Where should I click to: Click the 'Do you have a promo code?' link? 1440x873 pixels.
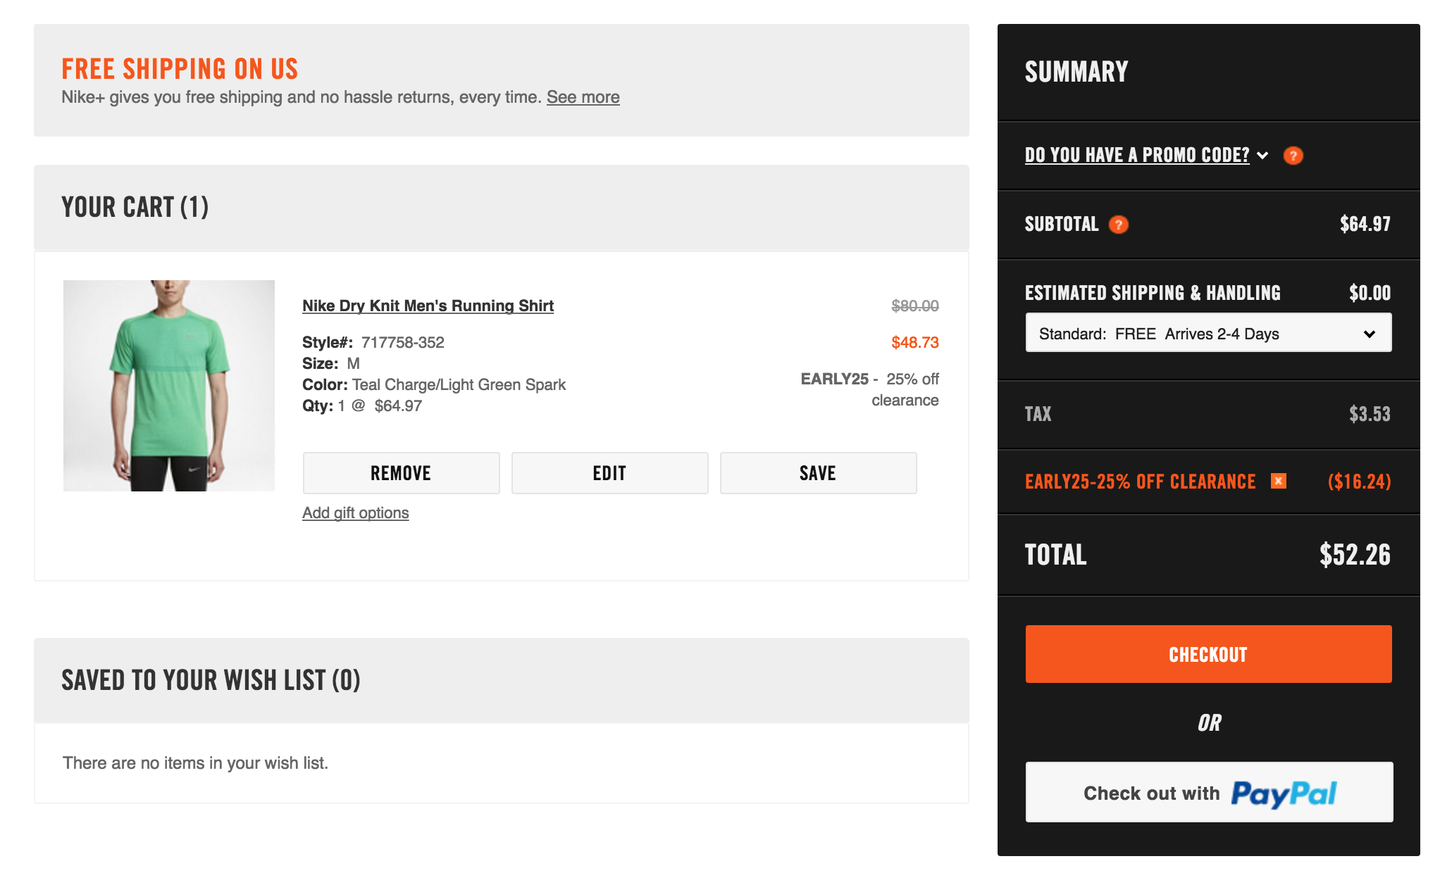[1136, 155]
